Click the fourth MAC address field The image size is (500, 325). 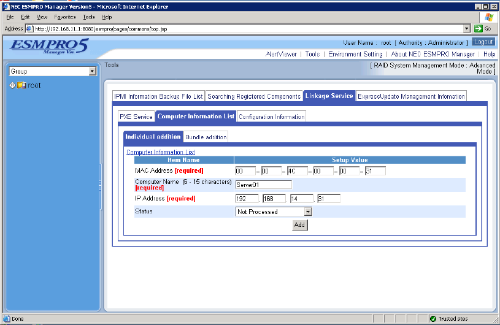pos(323,171)
